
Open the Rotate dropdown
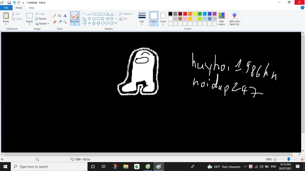click(x=42, y=24)
